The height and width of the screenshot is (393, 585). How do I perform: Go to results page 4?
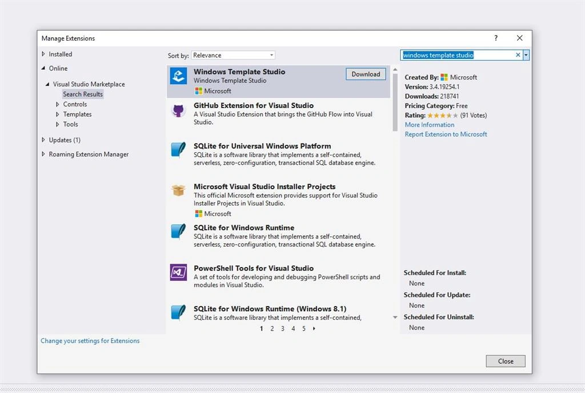click(293, 329)
